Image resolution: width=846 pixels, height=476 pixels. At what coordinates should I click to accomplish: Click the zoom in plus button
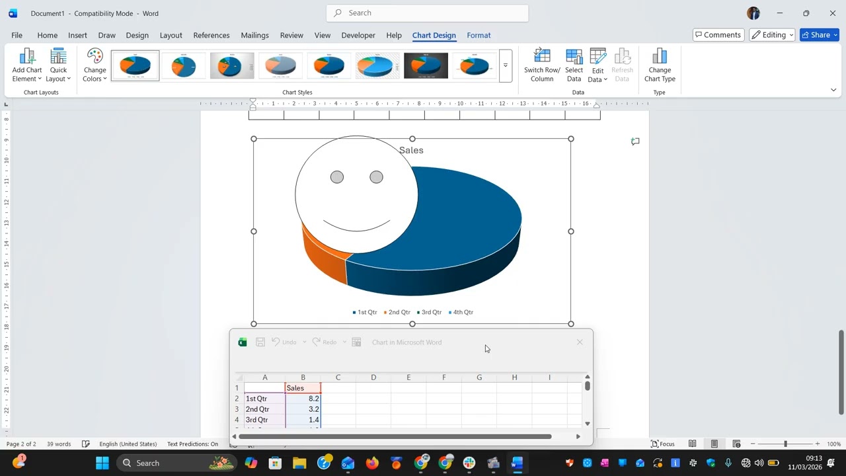pos(818,444)
